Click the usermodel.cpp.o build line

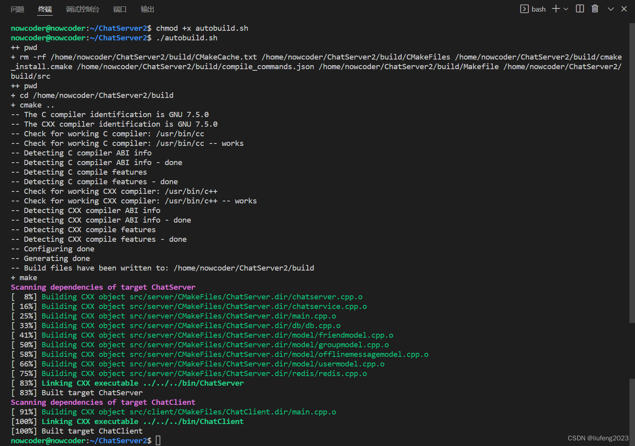(198, 364)
